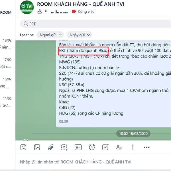
Task: Open the group members person icon
Action: (x=40, y=11)
